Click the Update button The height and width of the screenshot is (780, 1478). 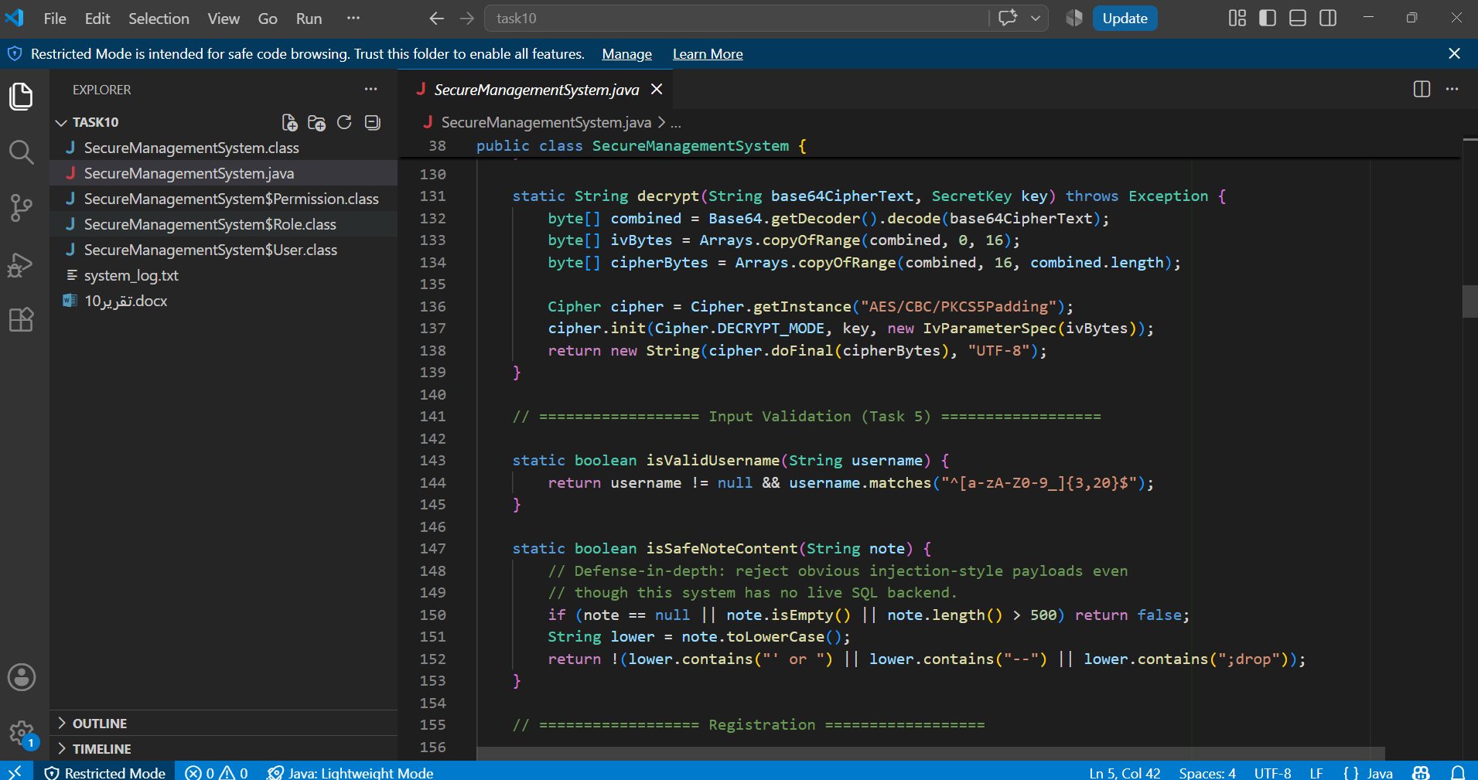pyautogui.click(x=1125, y=18)
